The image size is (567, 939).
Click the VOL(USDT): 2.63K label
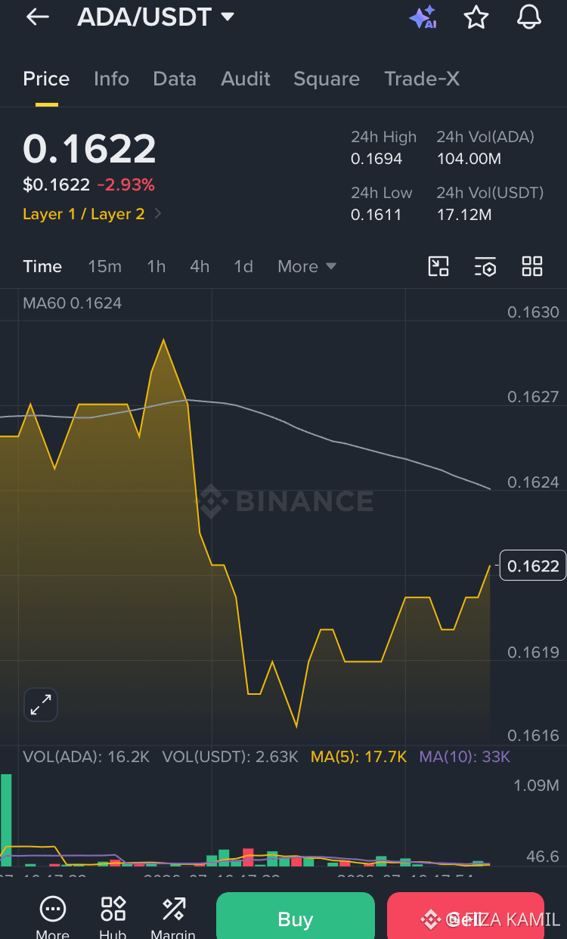click(x=230, y=757)
